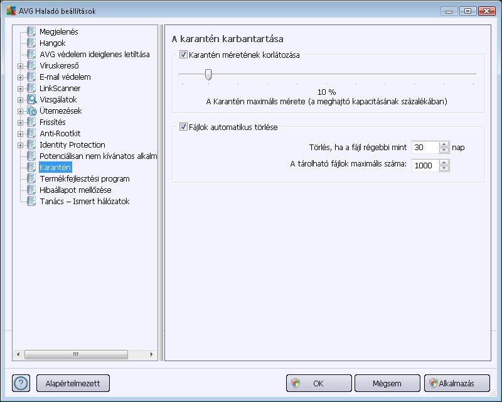Click the AVG logo in title bar
This screenshot has height=402, width=502.
pos(11,11)
